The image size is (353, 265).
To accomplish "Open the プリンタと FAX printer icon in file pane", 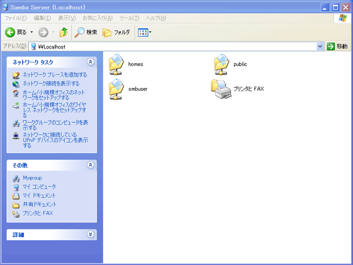I will pyautogui.click(x=221, y=89).
